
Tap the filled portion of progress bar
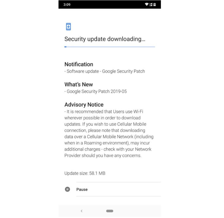tap(65, 47)
